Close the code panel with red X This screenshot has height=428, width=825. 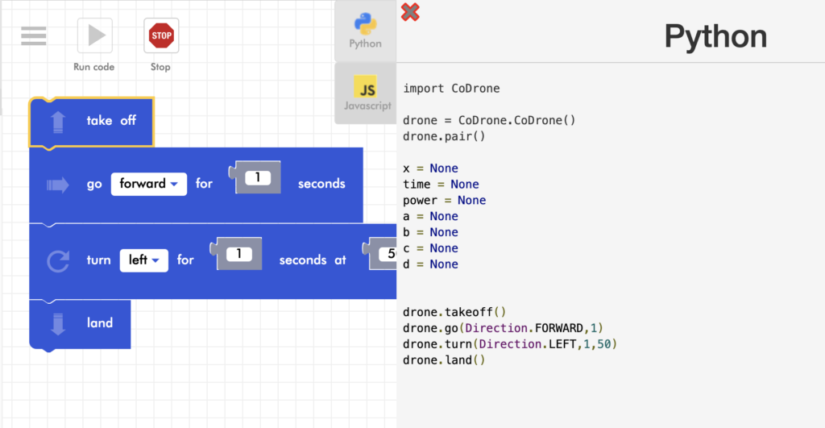410,12
